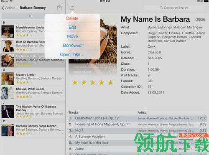Open Mendelssohn: Lieder cover thumbnail
The image size is (209, 155).
[8, 32]
